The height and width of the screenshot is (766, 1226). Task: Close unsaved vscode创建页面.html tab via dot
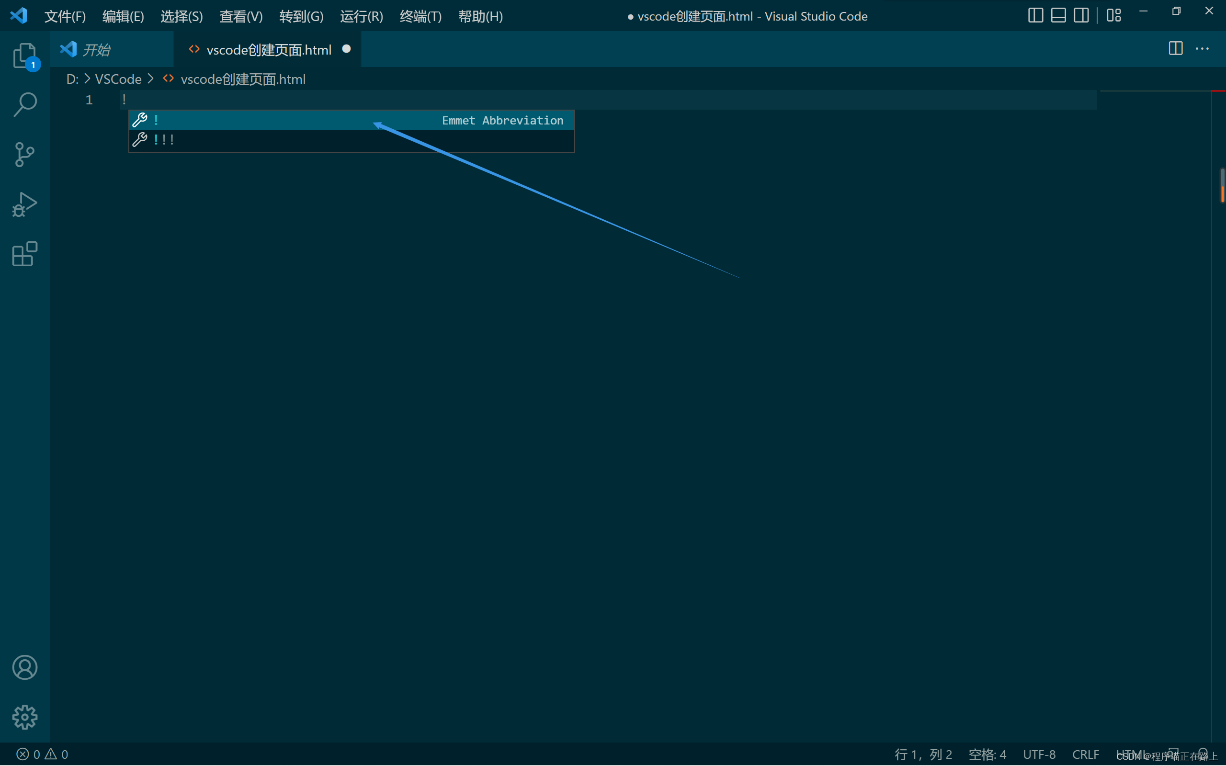pos(347,49)
